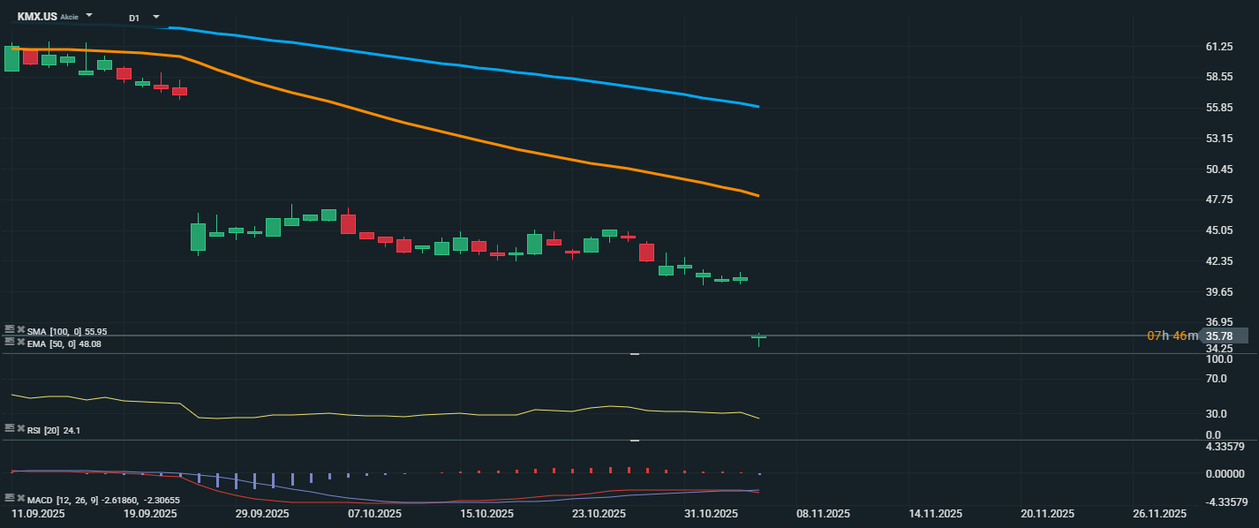Image resolution: width=1259 pixels, height=528 pixels.
Task: Click the resize handle above the RSI panel
Action: coord(634,354)
